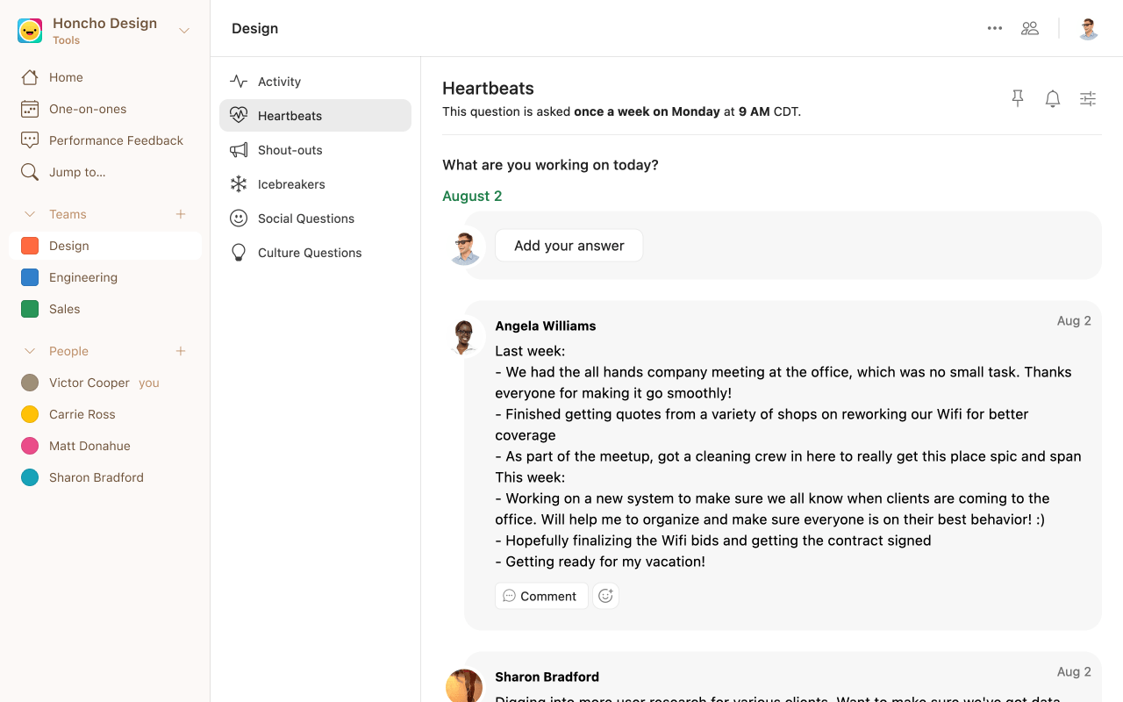This screenshot has height=702, width=1123.
Task: Open the Honcho Design workspace dropdown chevron
Action: pyautogui.click(x=184, y=31)
